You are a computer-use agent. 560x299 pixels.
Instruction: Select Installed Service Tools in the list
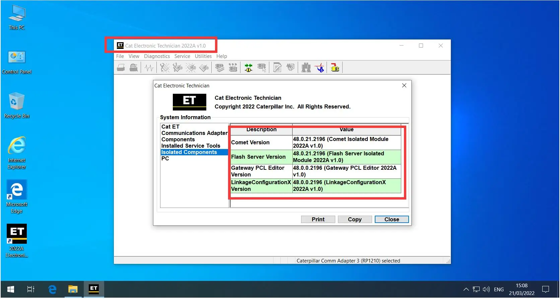[191, 146]
